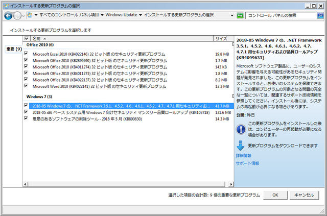Close the update selection window
327x216 pixels.
[x=320, y=6]
